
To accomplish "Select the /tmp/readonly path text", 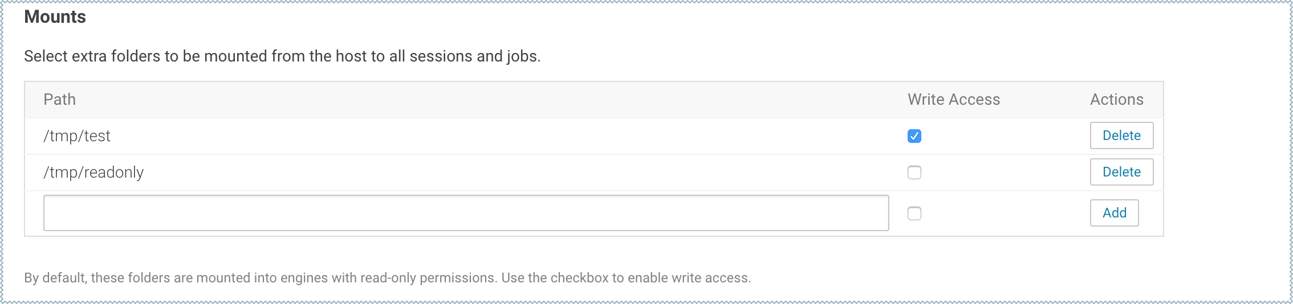I will 93,172.
